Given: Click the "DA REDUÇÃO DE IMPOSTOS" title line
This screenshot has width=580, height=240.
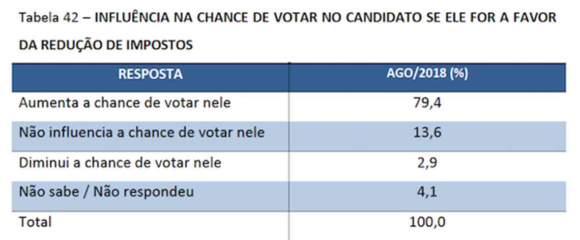Looking at the screenshot, I should point(106,45).
